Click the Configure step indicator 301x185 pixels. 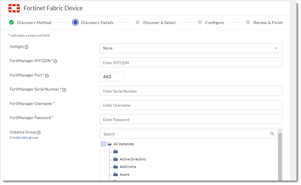pos(214,22)
